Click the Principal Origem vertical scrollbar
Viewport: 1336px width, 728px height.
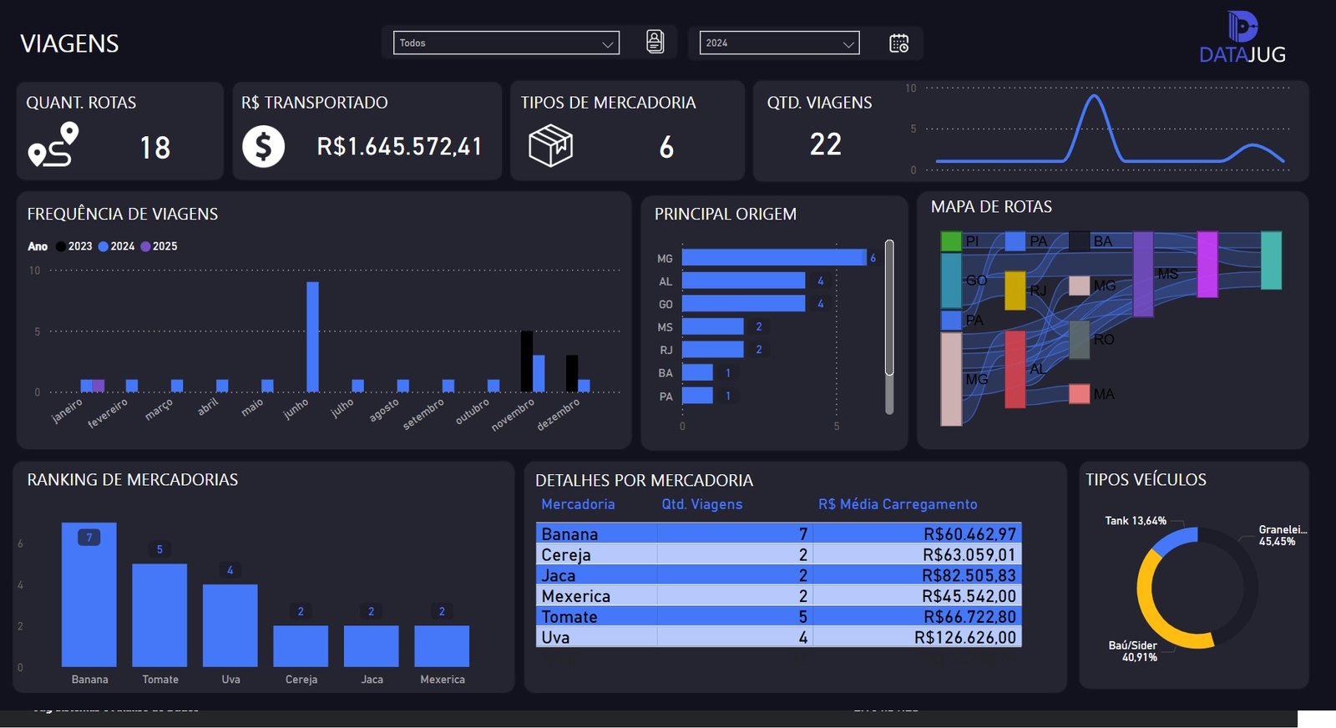click(889, 326)
